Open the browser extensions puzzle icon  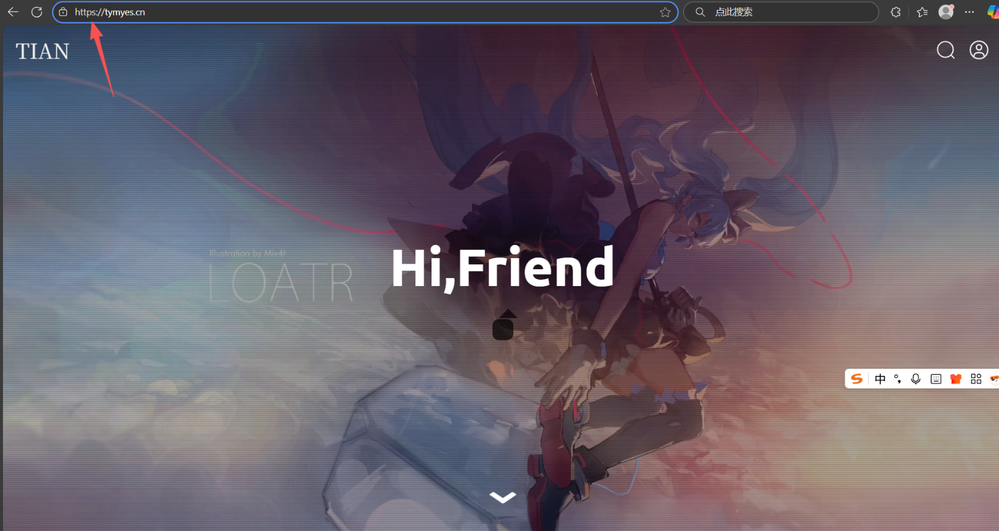point(895,12)
